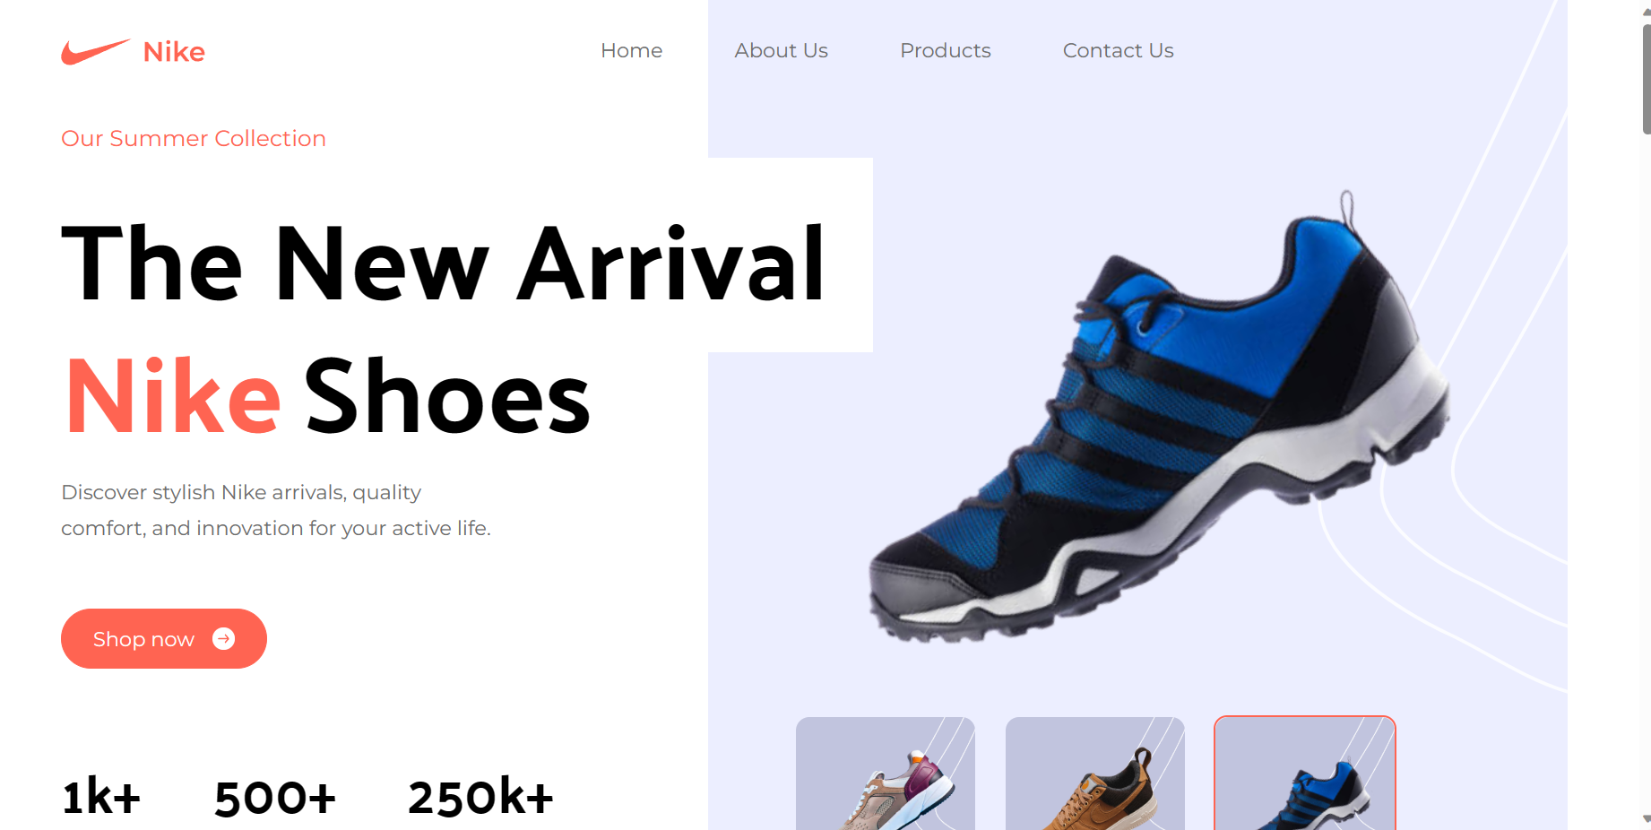Click the arrow icon in Shop now

(224, 638)
